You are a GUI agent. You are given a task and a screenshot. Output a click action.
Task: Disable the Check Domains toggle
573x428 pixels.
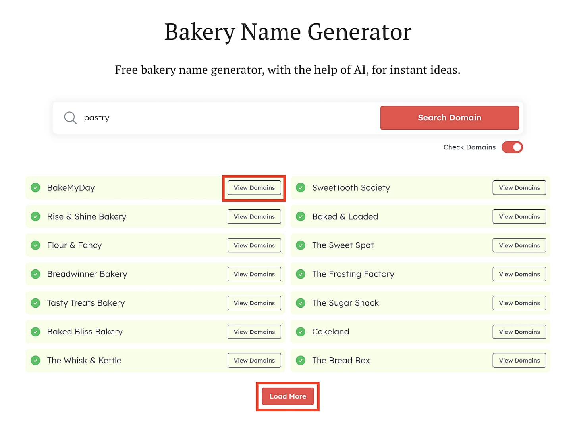click(x=512, y=147)
